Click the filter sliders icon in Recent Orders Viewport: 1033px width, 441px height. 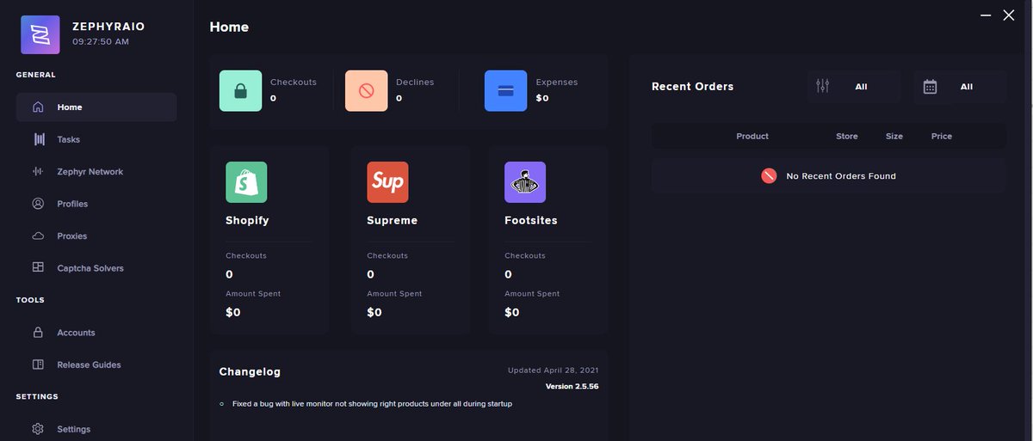[822, 87]
